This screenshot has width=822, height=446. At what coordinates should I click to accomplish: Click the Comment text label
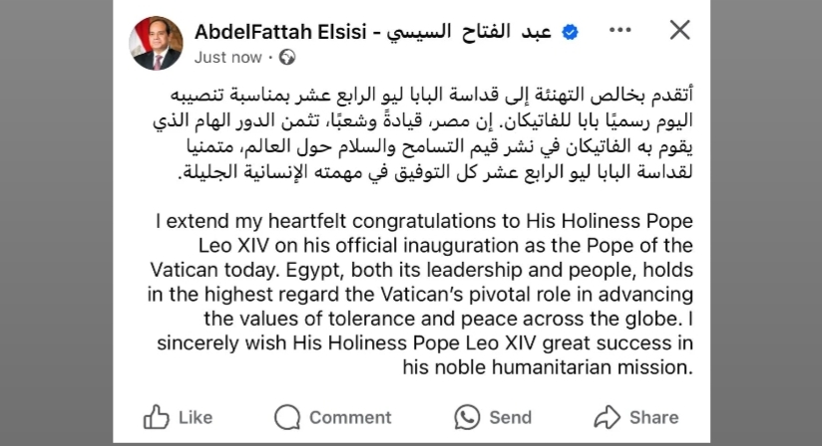tap(350, 417)
